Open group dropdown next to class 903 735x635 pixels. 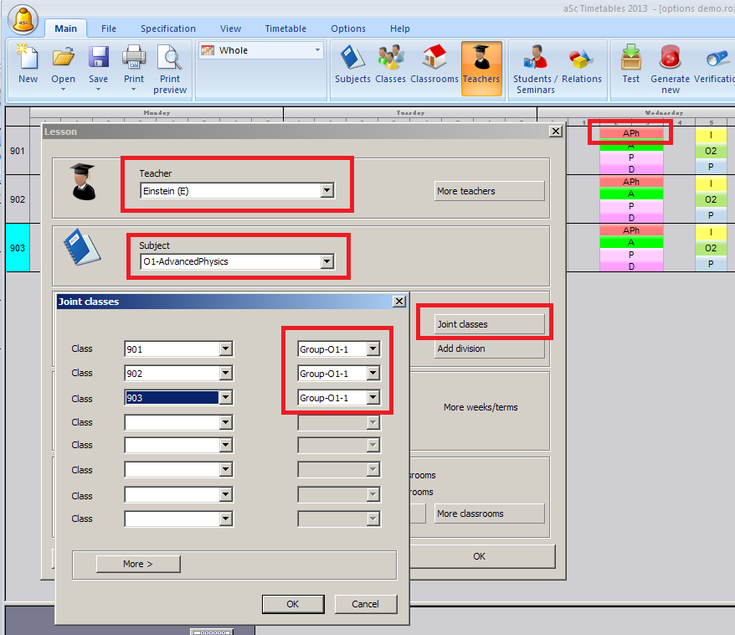tap(373, 398)
